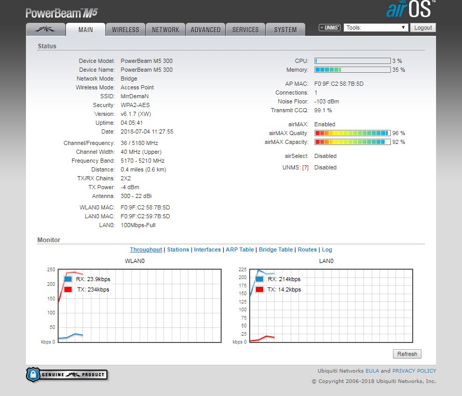Select the Wireless Mode value Access Point
Screen dimensions: 462x396
click(138, 87)
